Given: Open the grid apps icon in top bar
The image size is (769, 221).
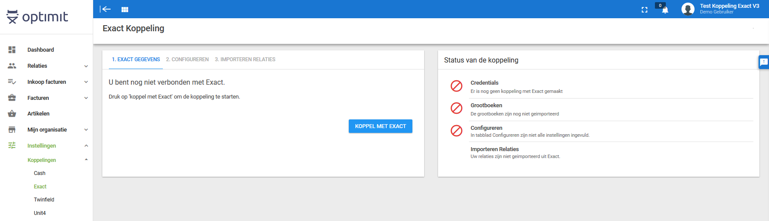Looking at the screenshot, I should (x=125, y=10).
